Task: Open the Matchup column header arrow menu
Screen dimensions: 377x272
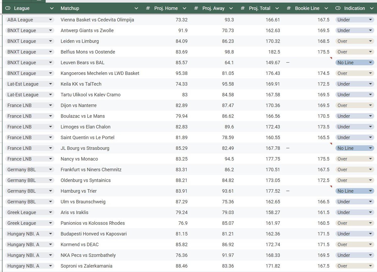Action: pyautogui.click(x=136, y=8)
